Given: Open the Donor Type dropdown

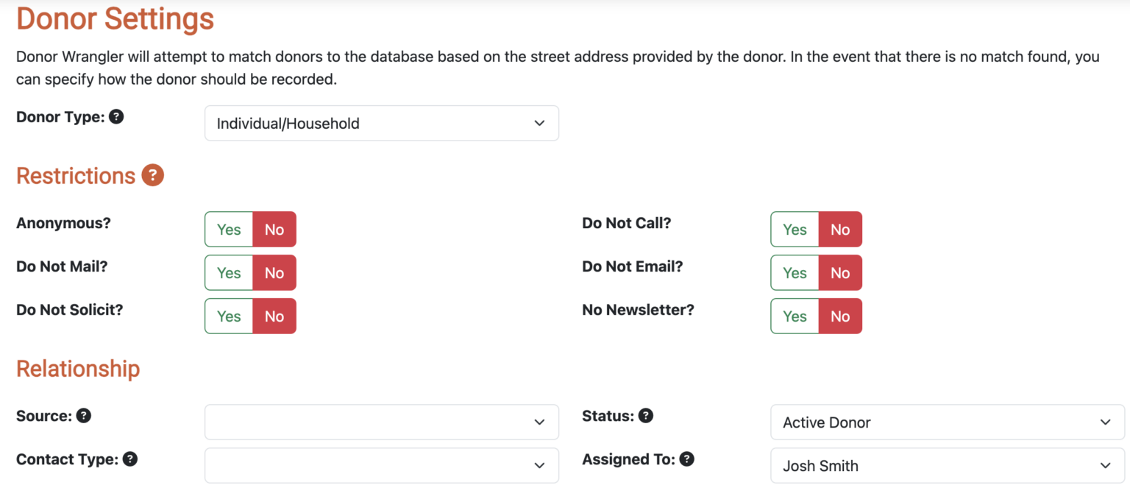Looking at the screenshot, I should (381, 123).
